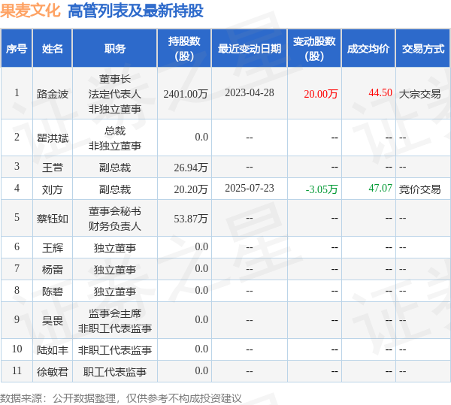
Task: Click the name 吴畏
Action: [53, 321]
